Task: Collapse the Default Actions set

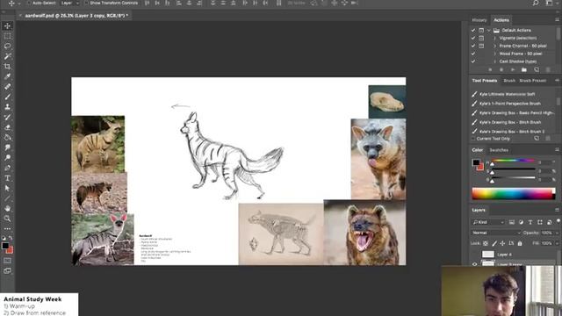Action: click(x=489, y=30)
